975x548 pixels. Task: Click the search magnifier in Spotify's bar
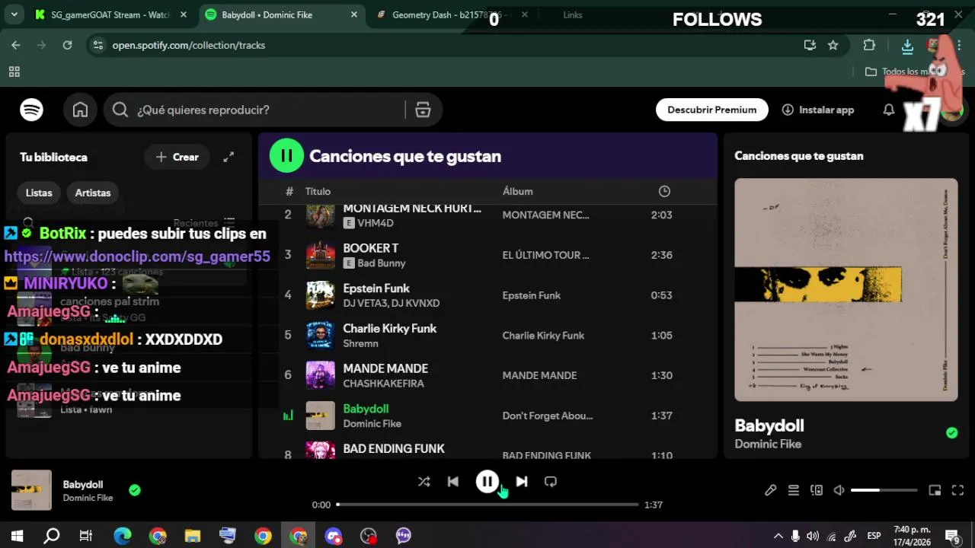click(x=120, y=110)
